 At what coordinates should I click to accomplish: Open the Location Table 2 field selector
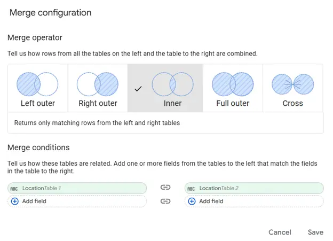tap(256, 188)
